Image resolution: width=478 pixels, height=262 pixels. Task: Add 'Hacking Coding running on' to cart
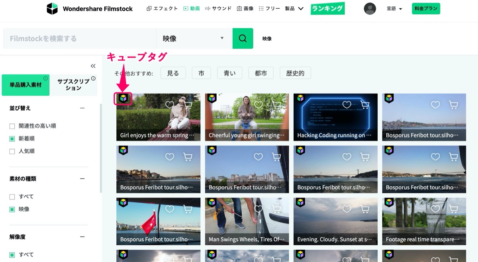click(x=365, y=105)
